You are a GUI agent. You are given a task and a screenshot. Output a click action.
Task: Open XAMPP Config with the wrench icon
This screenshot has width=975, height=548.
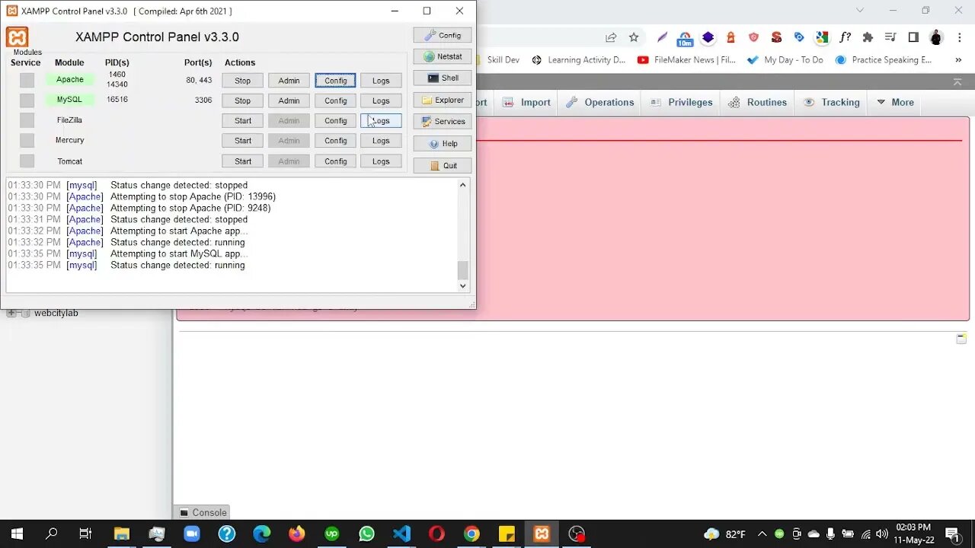point(443,35)
